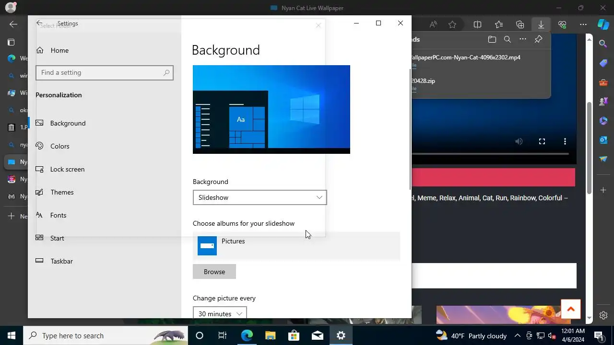Viewport: 614px width, 345px height.
Task: Open the Edge sidebar Games chess icon
Action: pyautogui.click(x=603, y=102)
